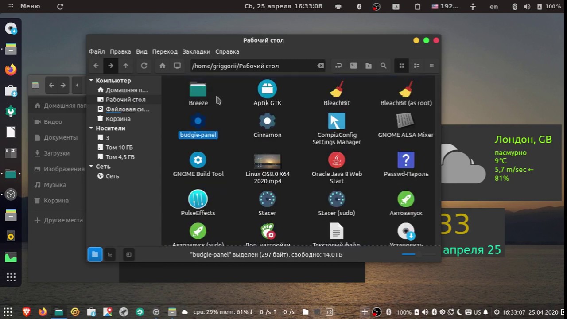Select Рабочий стол in the sidebar
Screen dimensions: 567x319
(x=124, y=100)
